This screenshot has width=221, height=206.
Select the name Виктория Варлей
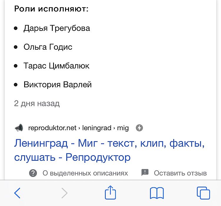(x=57, y=85)
